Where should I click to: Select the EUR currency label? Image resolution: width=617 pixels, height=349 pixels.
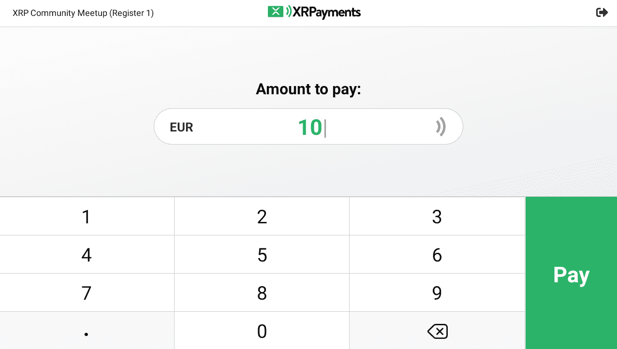tap(181, 127)
